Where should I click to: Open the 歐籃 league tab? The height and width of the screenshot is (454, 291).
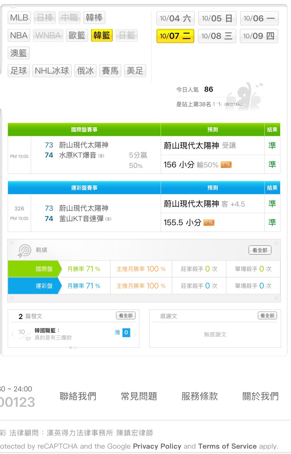coord(77,36)
